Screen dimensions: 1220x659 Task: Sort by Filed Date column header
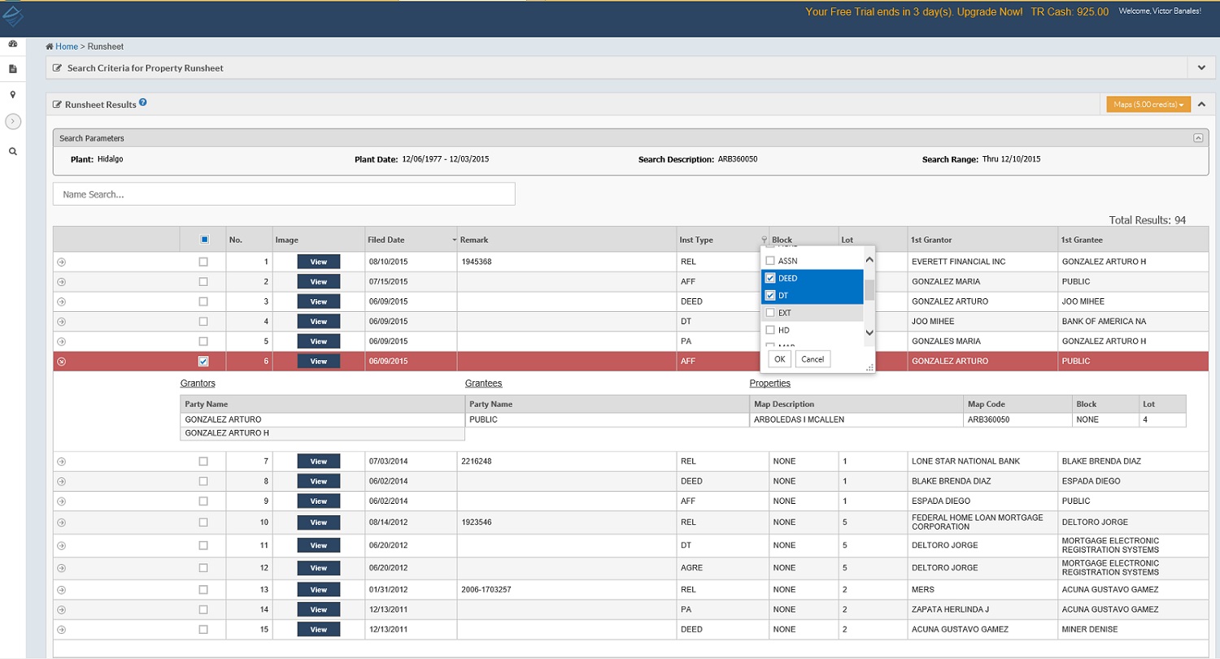[386, 240]
